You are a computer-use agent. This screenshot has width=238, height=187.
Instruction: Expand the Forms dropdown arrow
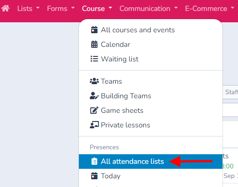(x=73, y=8)
